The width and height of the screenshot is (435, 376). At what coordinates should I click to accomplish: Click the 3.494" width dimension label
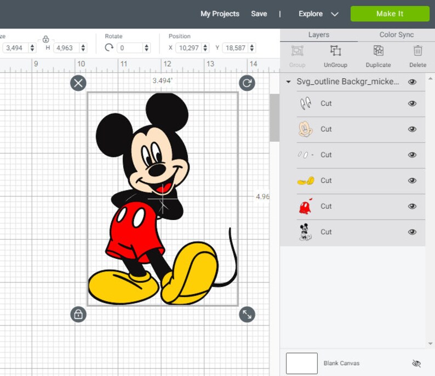(163, 80)
